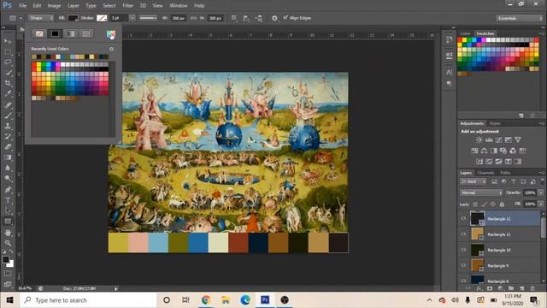Open path arrangement options

click(x=259, y=18)
